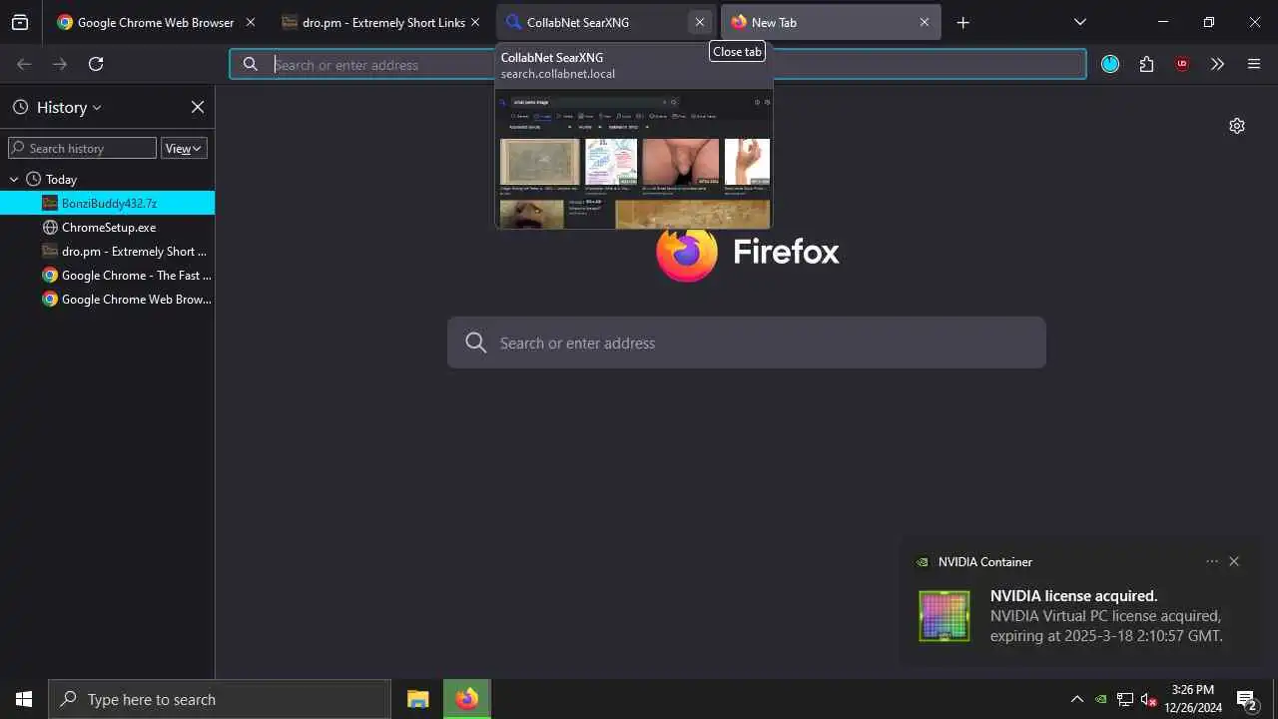Click the center Search or enter address box
1278x719 pixels.
(x=747, y=343)
